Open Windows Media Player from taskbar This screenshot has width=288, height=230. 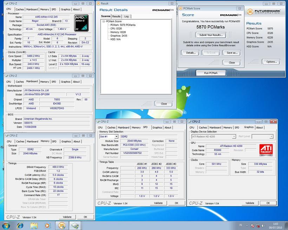(x=47, y=225)
